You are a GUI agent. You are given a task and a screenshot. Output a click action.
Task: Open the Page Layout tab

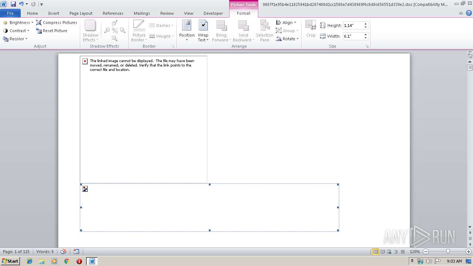81,13
